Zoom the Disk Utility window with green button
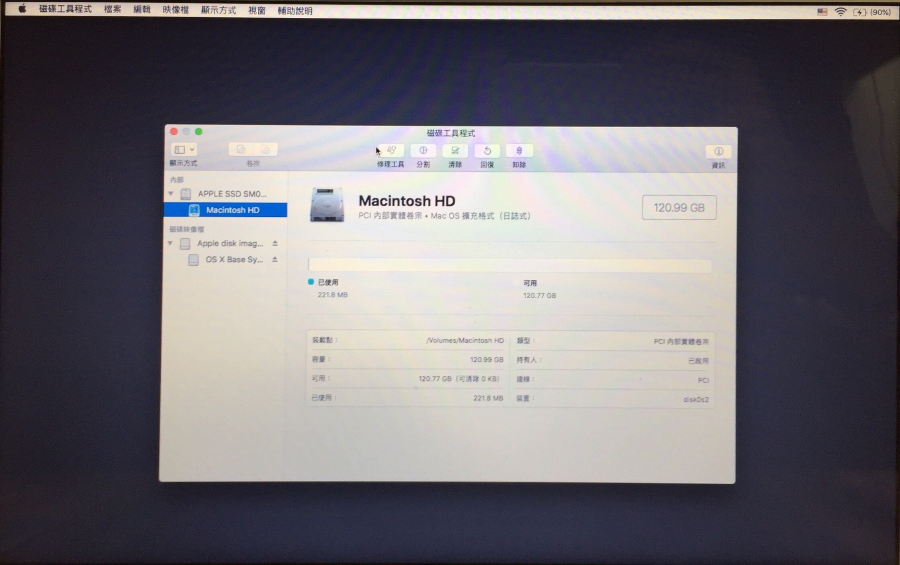Image resolution: width=900 pixels, height=565 pixels. point(198,132)
